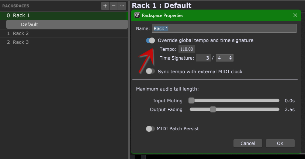The image size is (305, 159).
Task: Click the Rackspace Properties dialog logo icon
Action: (137, 15)
